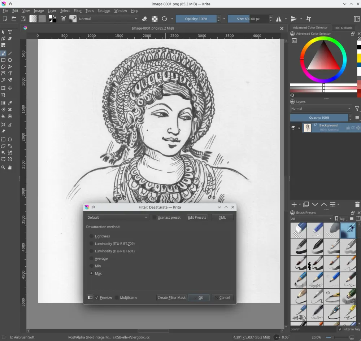
Task: Open the Filter menu
Action: 78,10
